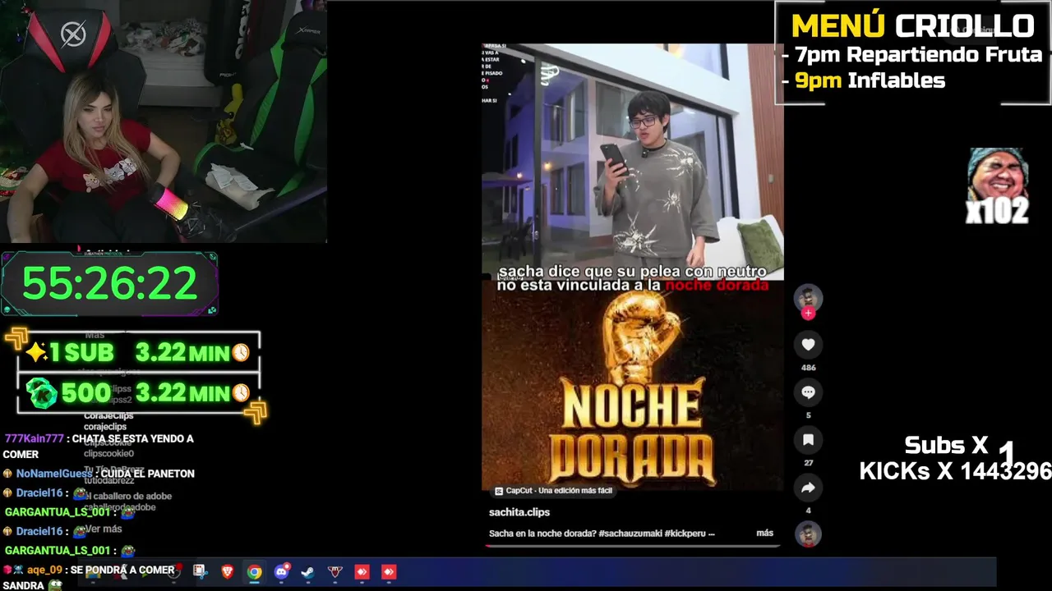The image size is (1052, 591).
Task: Open the first red AnyDesk taskbar icon
Action: pos(362,572)
